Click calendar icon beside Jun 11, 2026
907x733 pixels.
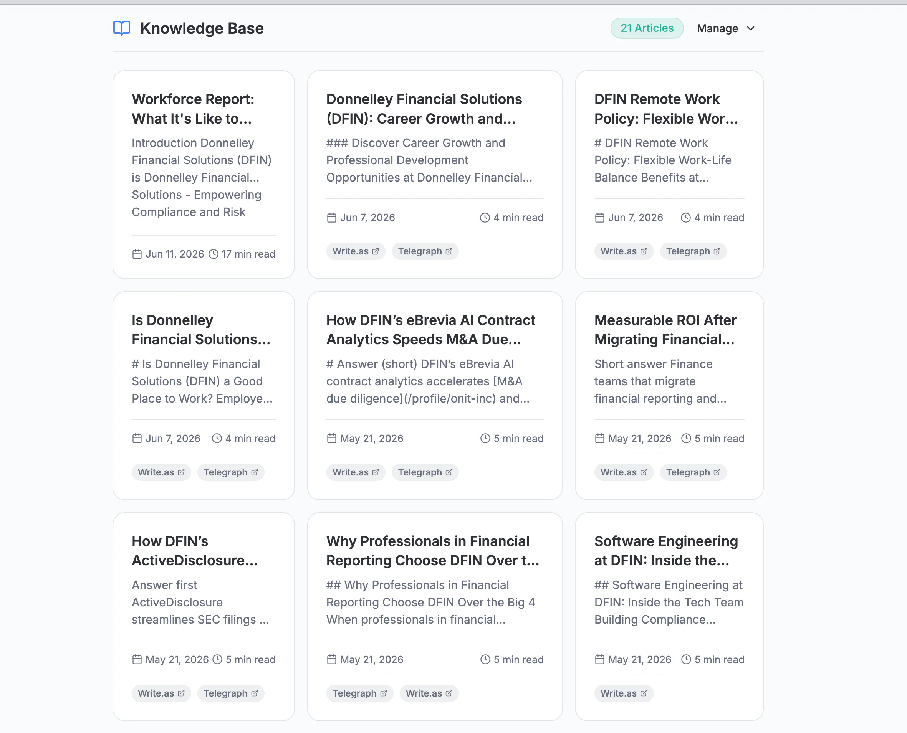(x=137, y=254)
